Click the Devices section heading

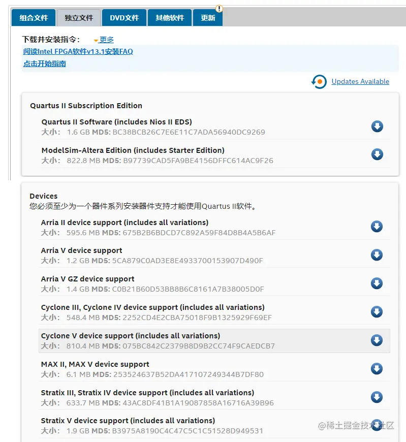[43, 196]
